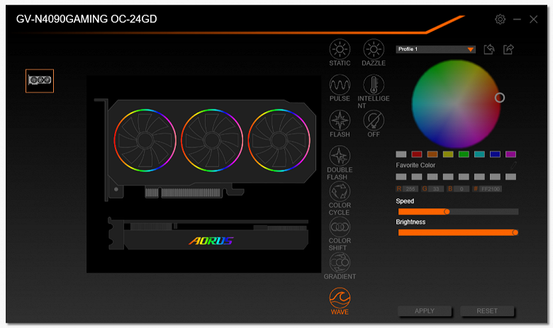Select the GRADIENT lighting effect

[340, 266]
